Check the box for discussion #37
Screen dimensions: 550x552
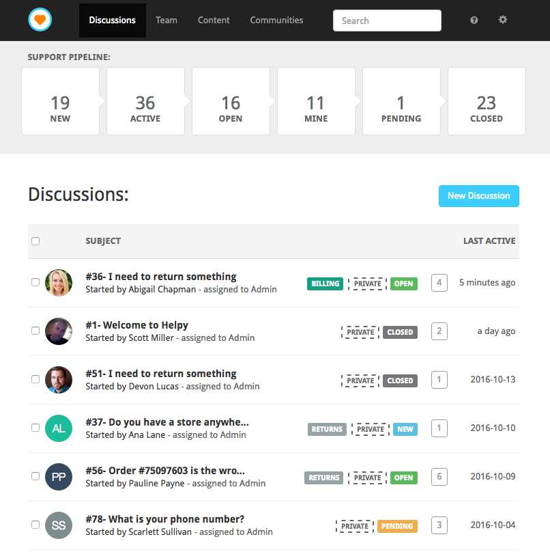[35, 428]
